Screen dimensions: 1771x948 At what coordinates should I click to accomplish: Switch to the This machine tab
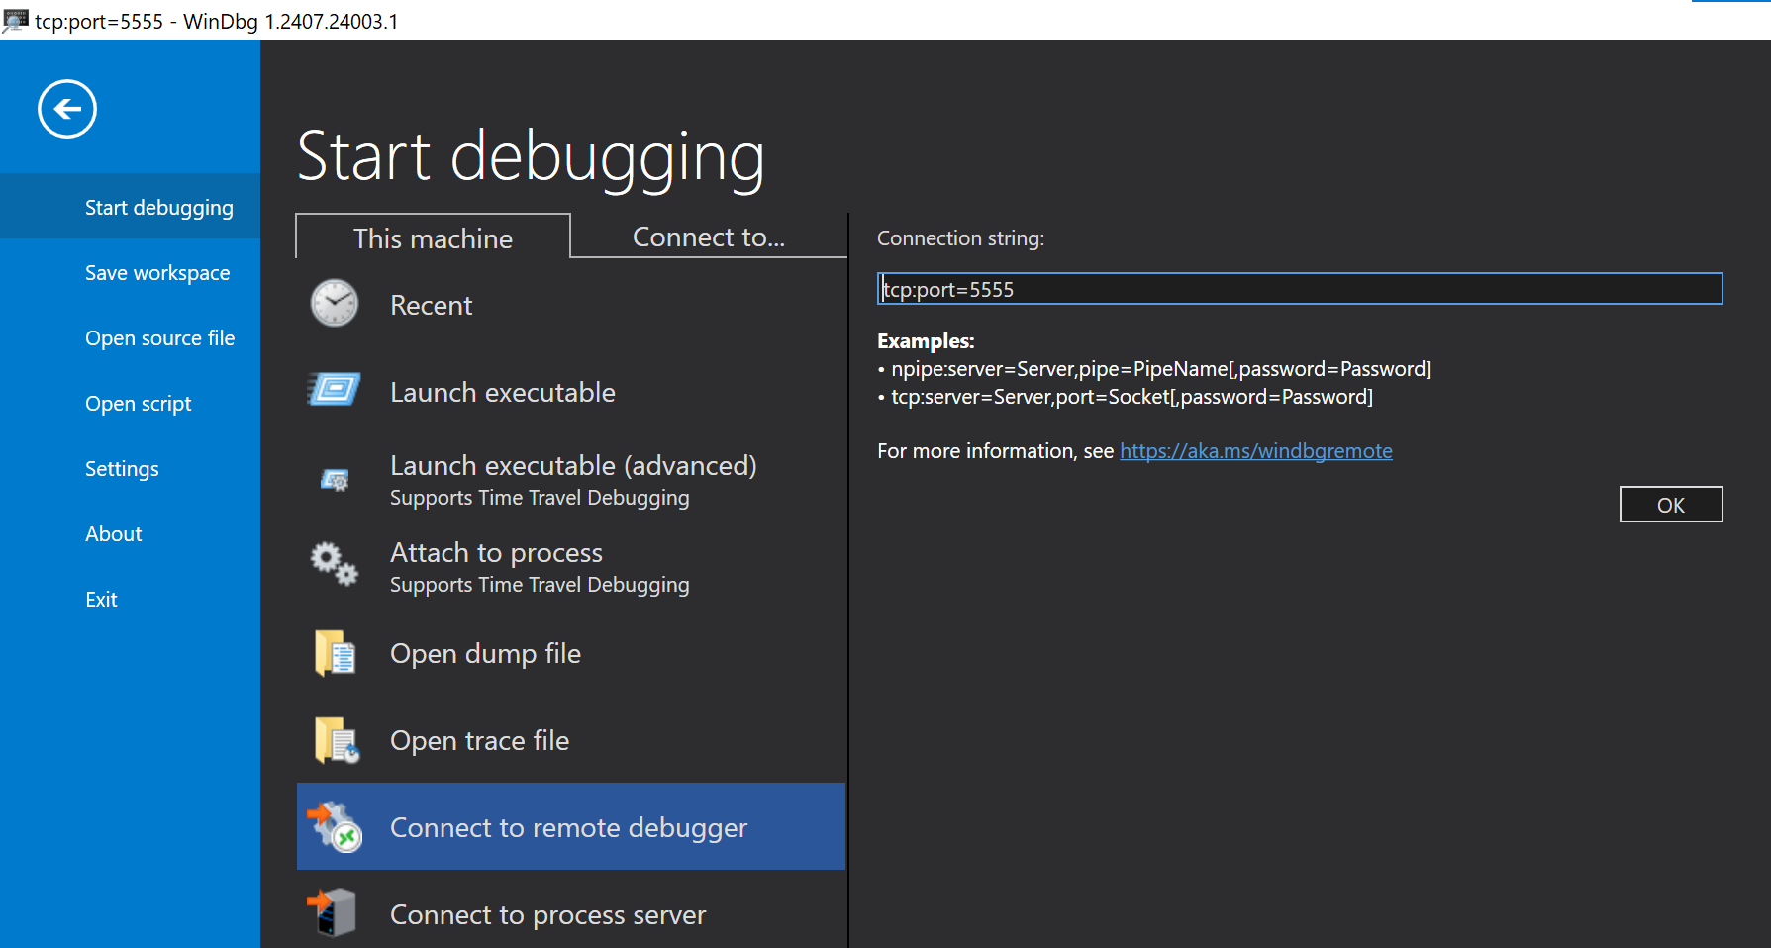coord(433,237)
